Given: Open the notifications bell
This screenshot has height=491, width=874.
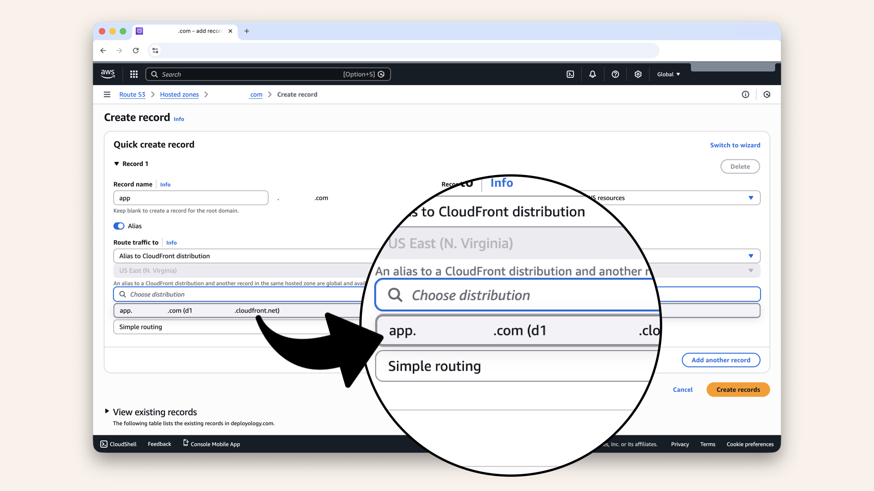Looking at the screenshot, I should click(592, 74).
